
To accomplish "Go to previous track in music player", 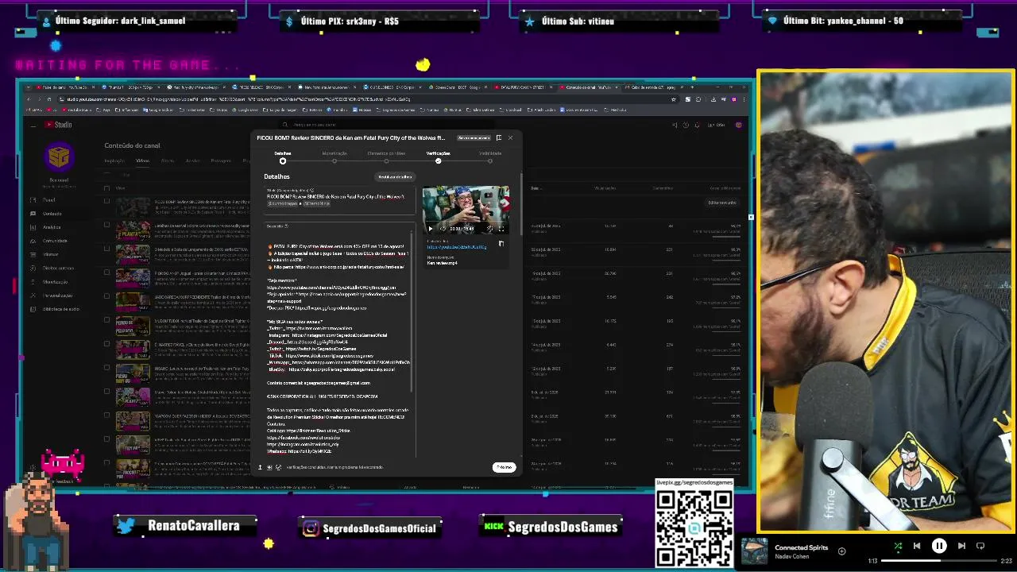I will click(917, 546).
